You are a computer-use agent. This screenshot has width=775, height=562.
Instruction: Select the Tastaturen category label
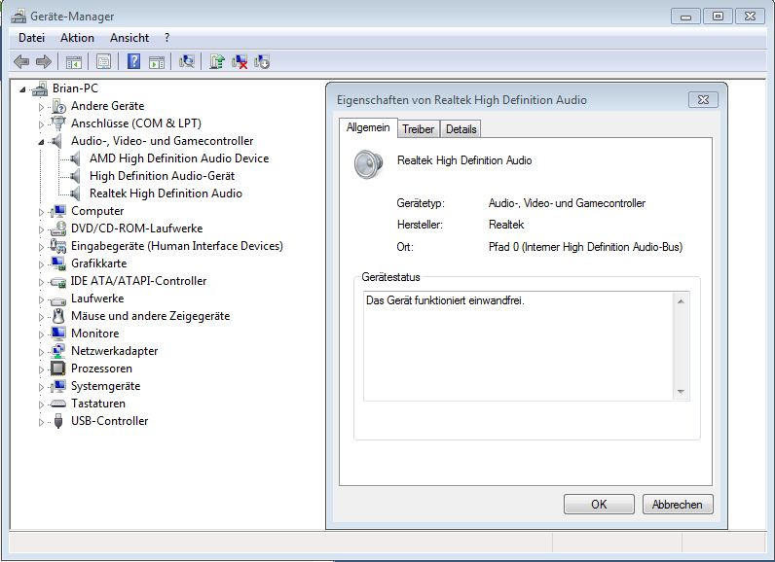[98, 404]
